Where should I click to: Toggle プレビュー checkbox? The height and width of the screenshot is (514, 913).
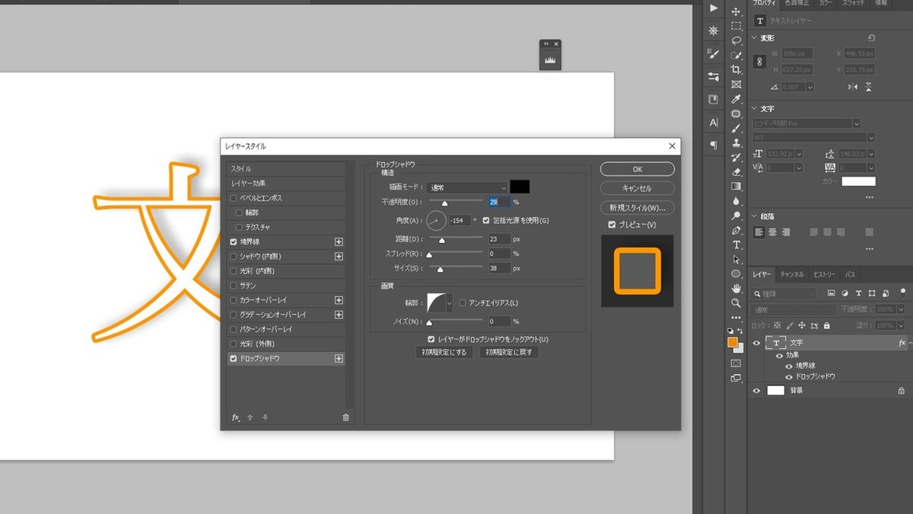[612, 225]
